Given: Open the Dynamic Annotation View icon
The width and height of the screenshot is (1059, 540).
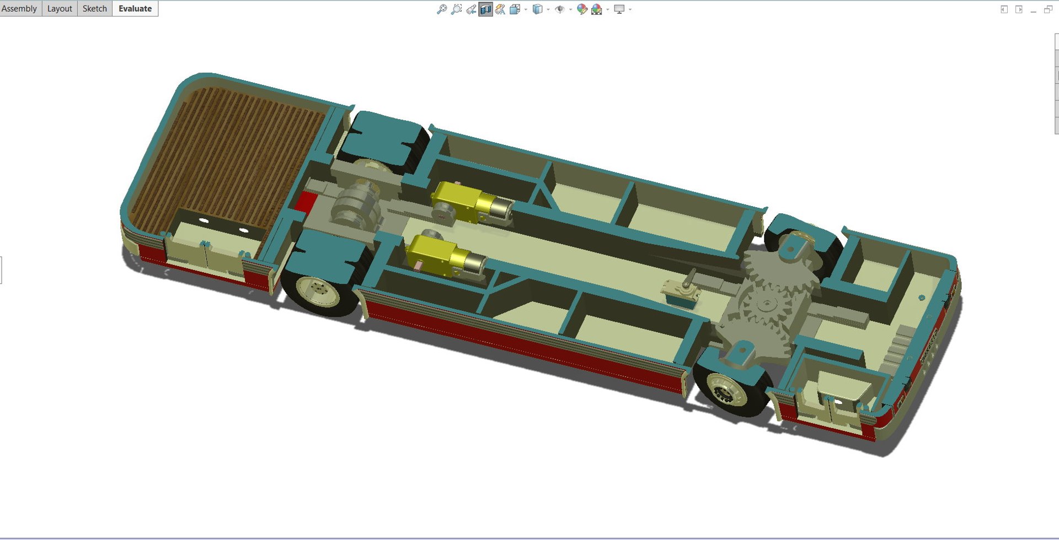Looking at the screenshot, I should [500, 9].
